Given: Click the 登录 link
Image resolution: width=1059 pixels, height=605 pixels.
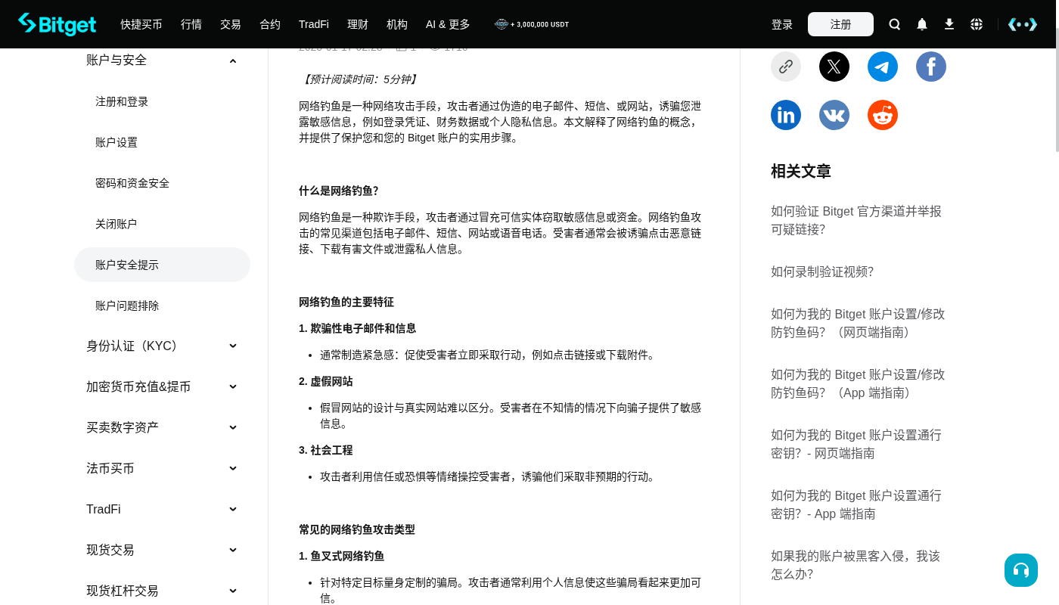Looking at the screenshot, I should coord(782,24).
